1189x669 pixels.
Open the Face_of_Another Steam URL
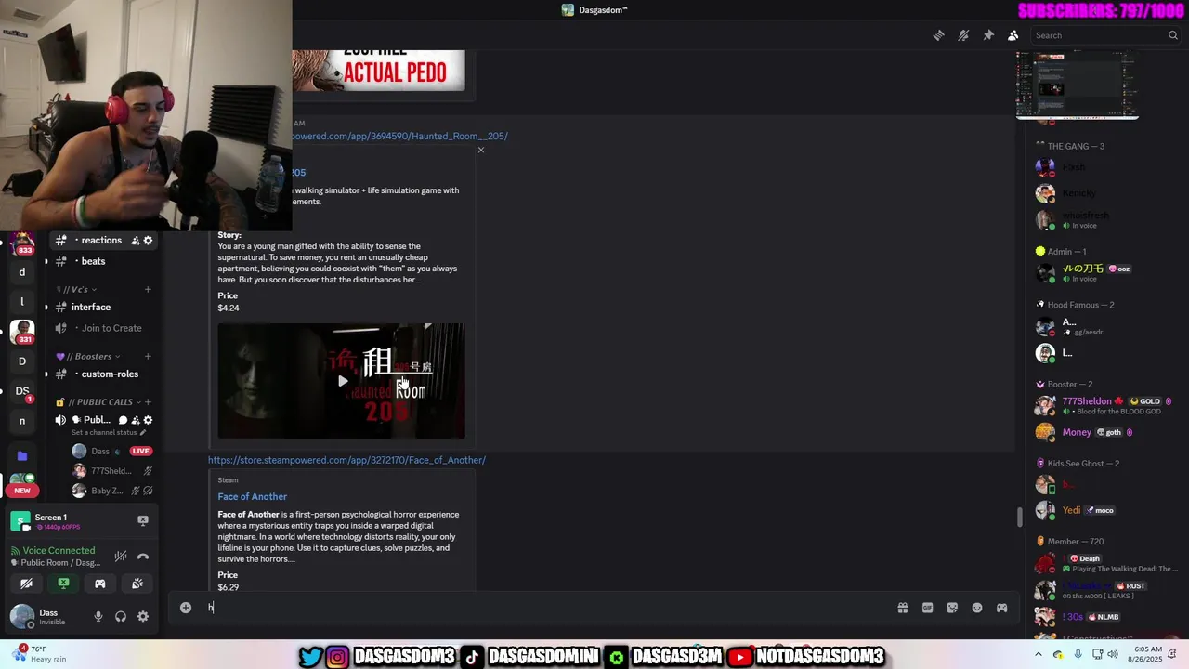pyautogui.click(x=346, y=460)
